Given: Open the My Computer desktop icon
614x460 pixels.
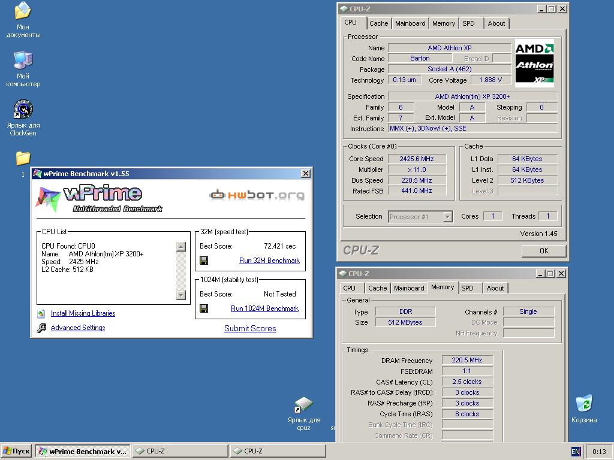Looking at the screenshot, I should [x=23, y=69].
